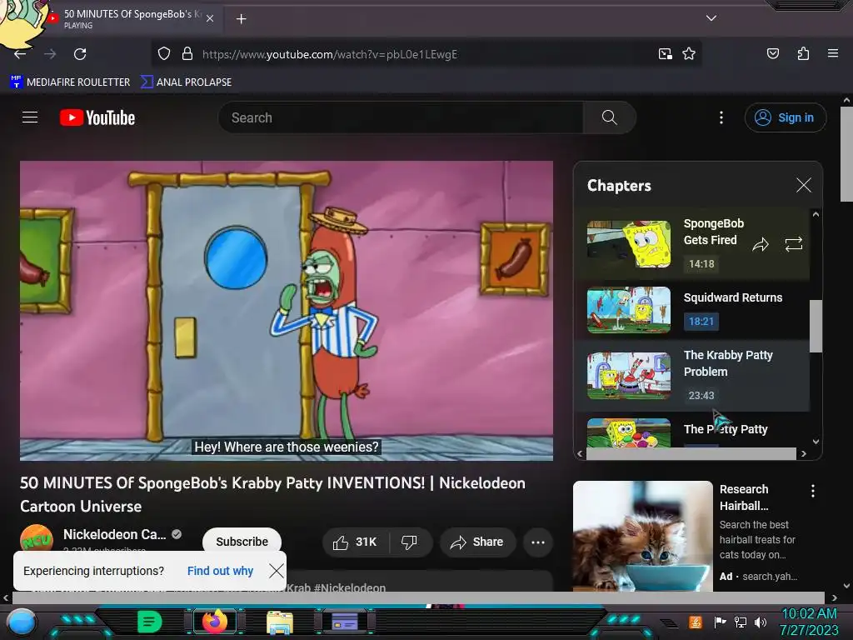Screen dimensions: 853x640
Task: Reload the YouTube page
Action: click(80, 54)
